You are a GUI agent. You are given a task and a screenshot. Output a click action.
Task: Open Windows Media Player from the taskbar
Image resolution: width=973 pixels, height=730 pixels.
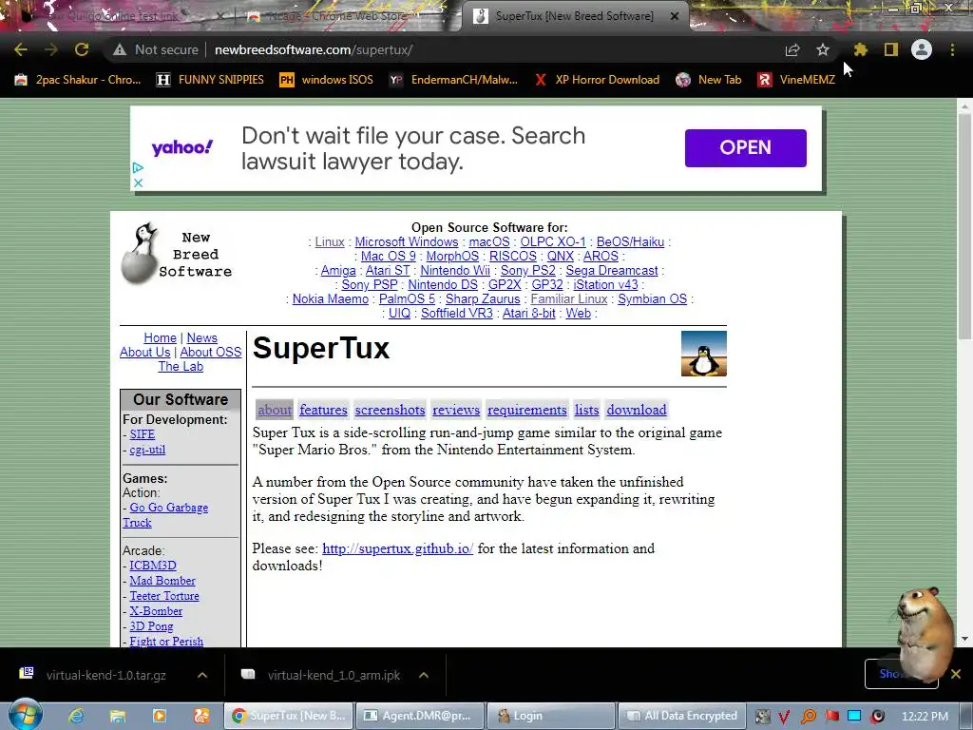tap(160, 716)
